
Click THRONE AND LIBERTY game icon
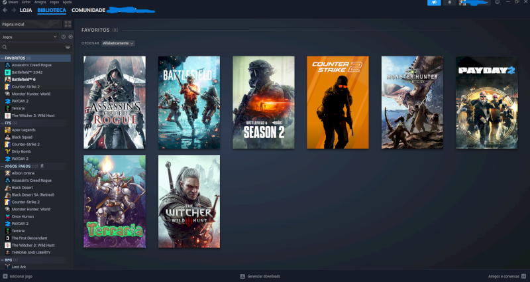[x=7, y=253]
